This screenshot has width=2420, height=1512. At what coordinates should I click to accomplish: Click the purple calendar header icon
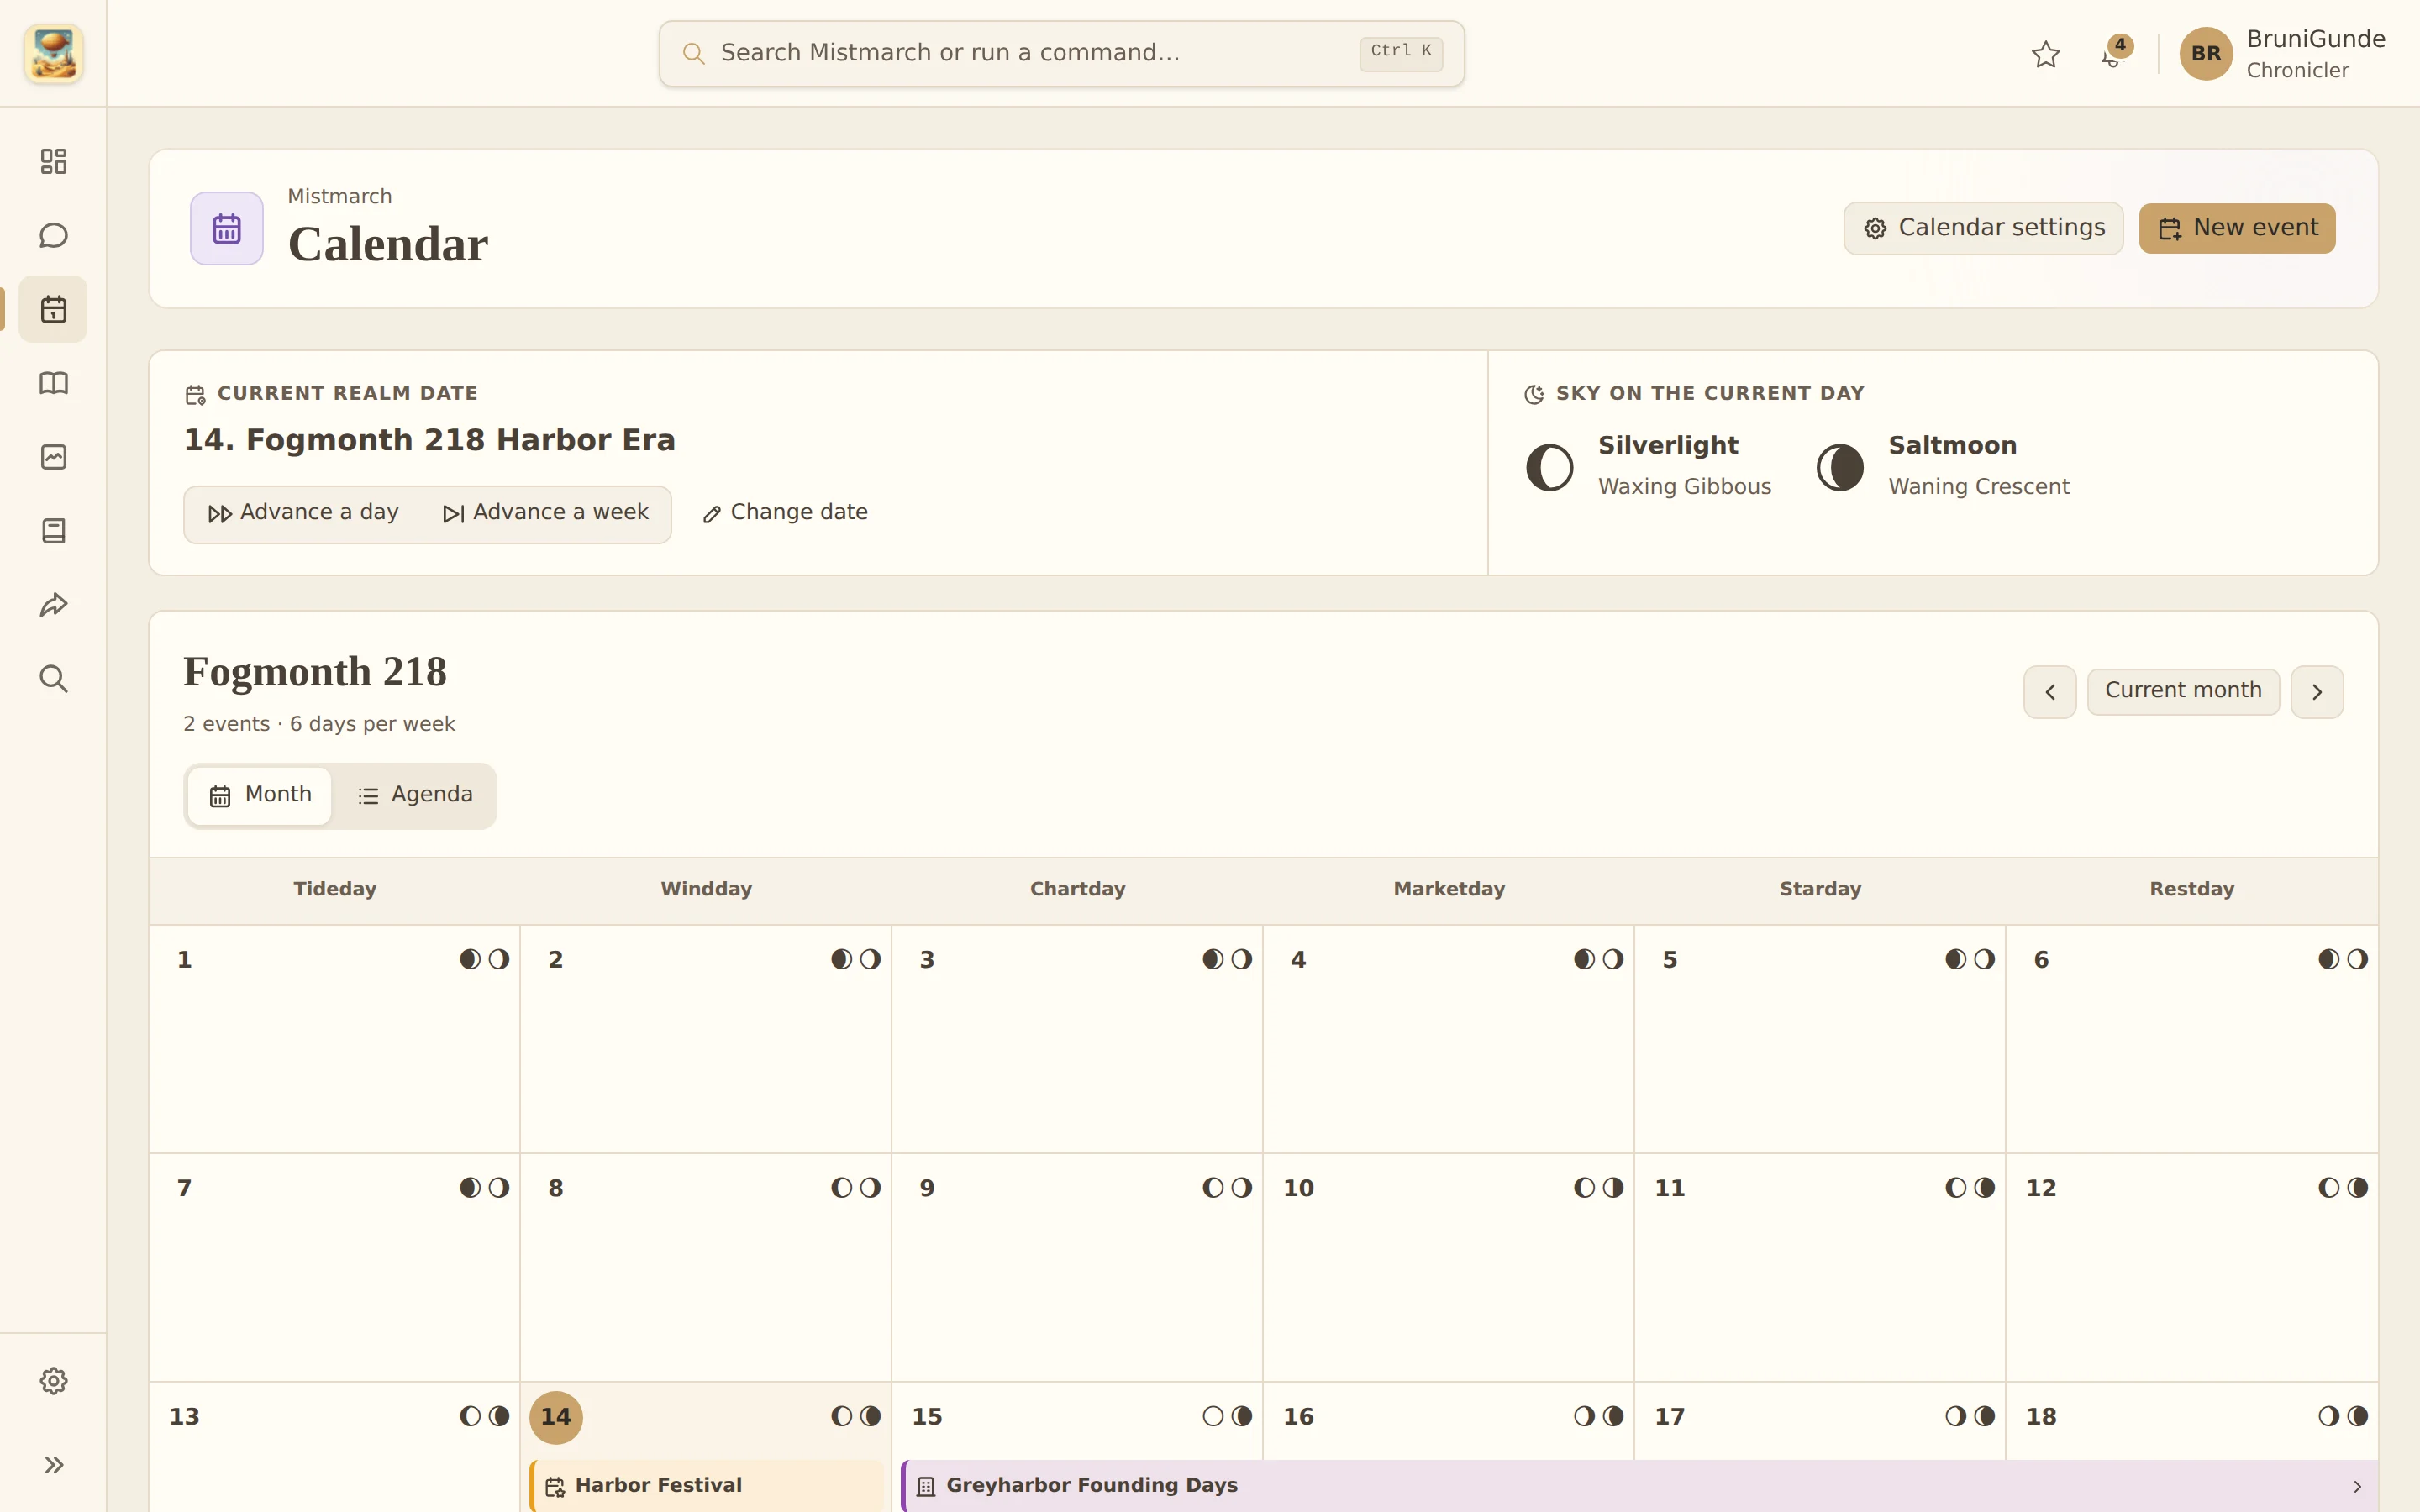(x=227, y=229)
